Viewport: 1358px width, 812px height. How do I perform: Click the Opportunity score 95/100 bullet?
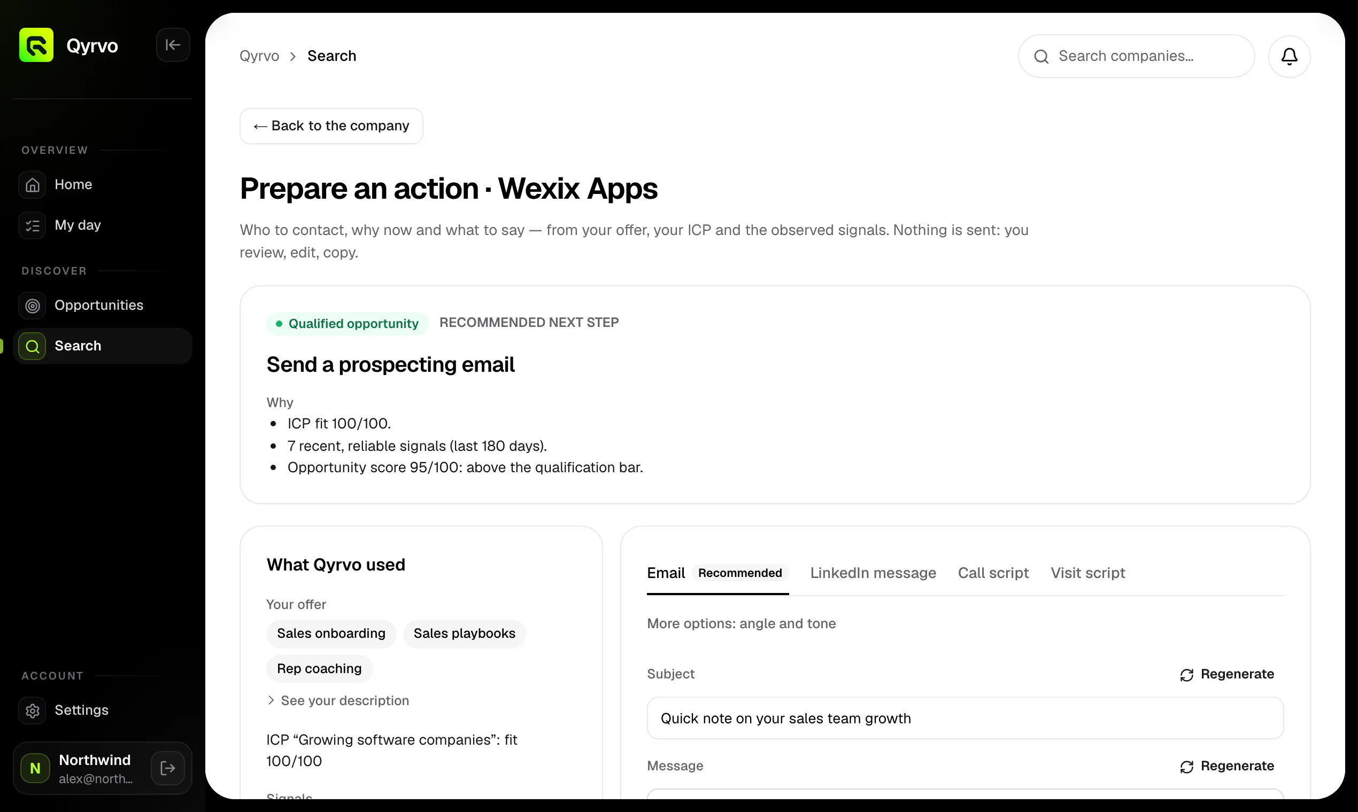coord(465,467)
